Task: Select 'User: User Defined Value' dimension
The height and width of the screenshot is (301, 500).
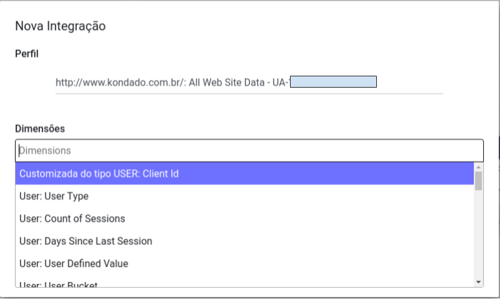Action: point(244,263)
